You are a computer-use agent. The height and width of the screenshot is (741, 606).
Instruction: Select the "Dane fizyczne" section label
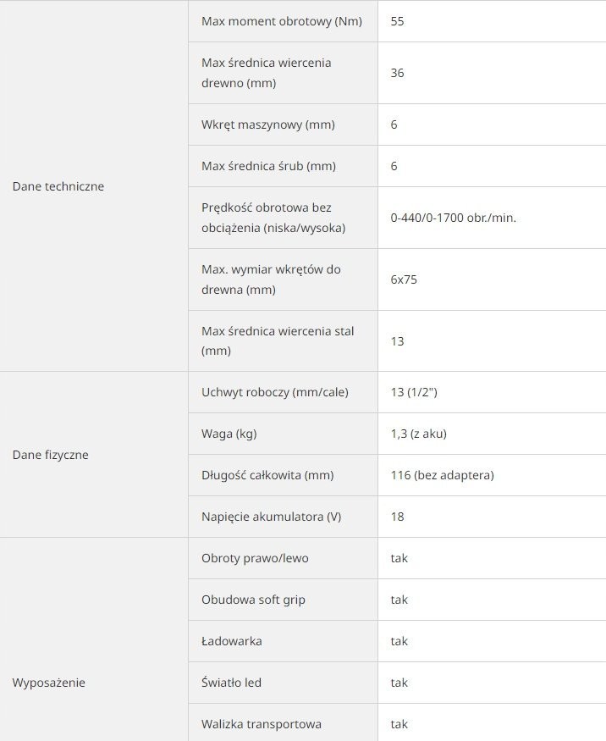[51, 455]
